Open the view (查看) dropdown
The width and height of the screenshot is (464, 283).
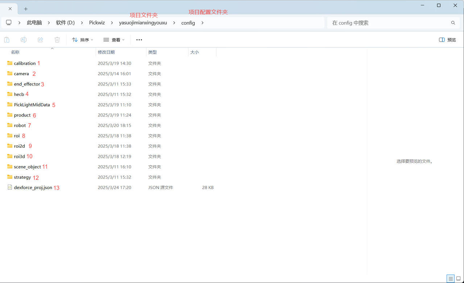coord(114,40)
